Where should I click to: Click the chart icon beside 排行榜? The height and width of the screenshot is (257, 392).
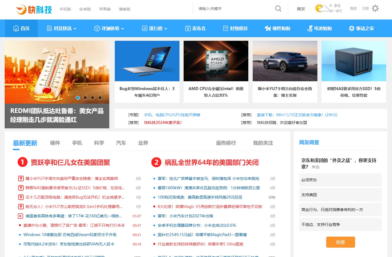pos(145,28)
